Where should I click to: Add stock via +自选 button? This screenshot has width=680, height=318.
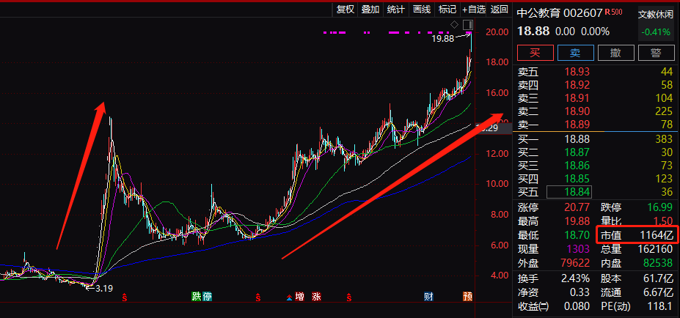[x=474, y=10]
